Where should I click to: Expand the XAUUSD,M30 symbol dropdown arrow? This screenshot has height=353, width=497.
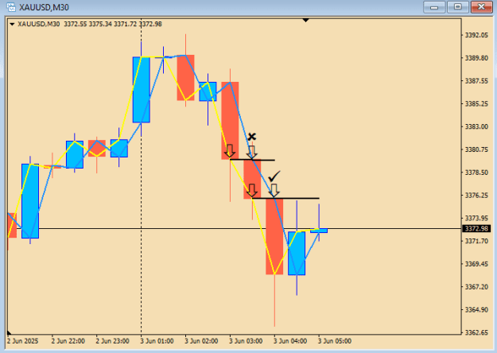click(12, 24)
